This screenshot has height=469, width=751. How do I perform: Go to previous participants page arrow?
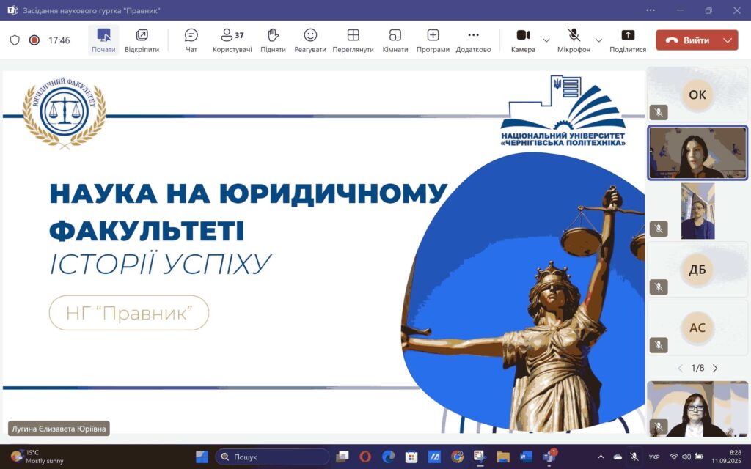[x=680, y=368]
